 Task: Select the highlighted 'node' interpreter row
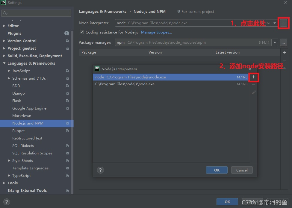171,77
